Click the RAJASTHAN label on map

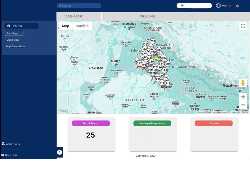point(135,100)
